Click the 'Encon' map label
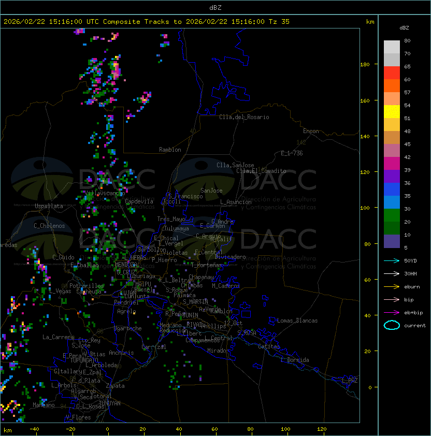Image resolution: width=431 pixels, height=436 pixels. point(311,131)
